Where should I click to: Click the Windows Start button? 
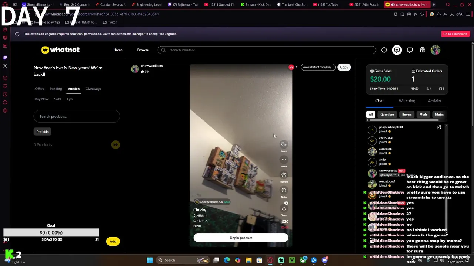150,260
